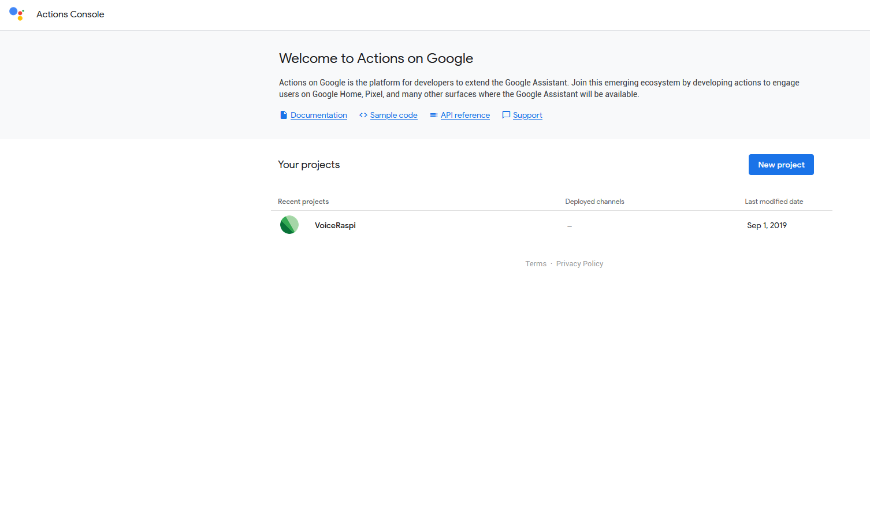
Task: Click the Sep 1, 2019 date cell
Action: (767, 225)
